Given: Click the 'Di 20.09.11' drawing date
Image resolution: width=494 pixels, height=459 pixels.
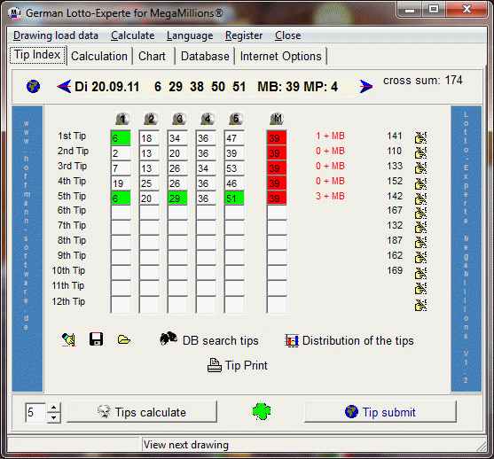Looking at the screenshot, I should point(106,87).
